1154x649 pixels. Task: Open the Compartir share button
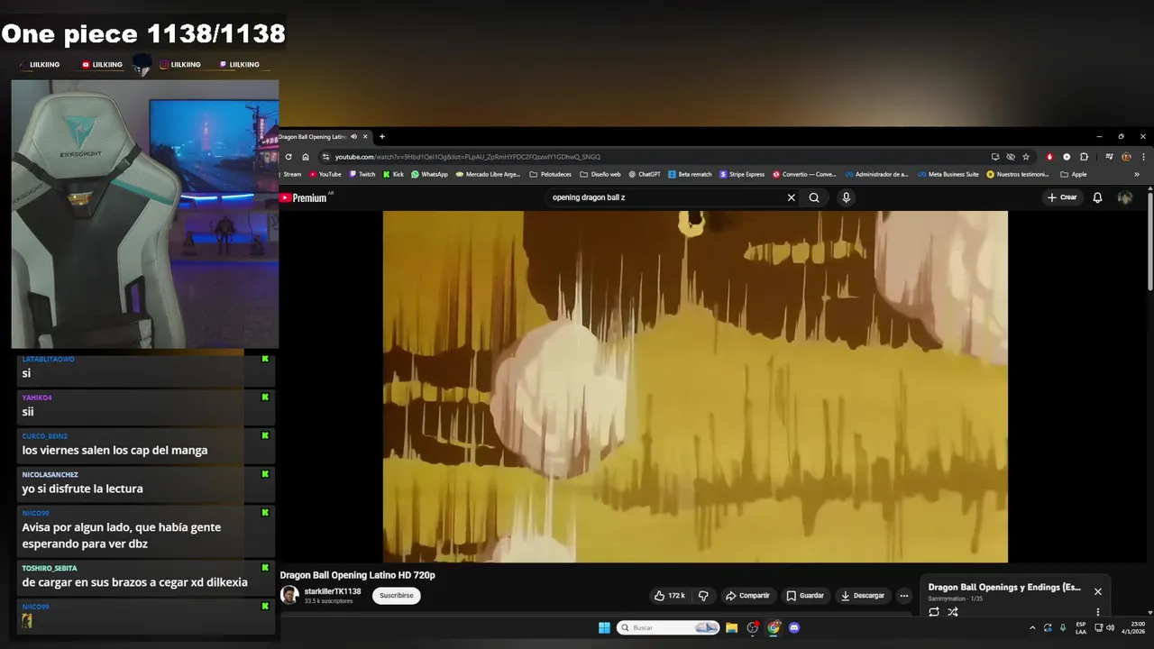tap(747, 596)
